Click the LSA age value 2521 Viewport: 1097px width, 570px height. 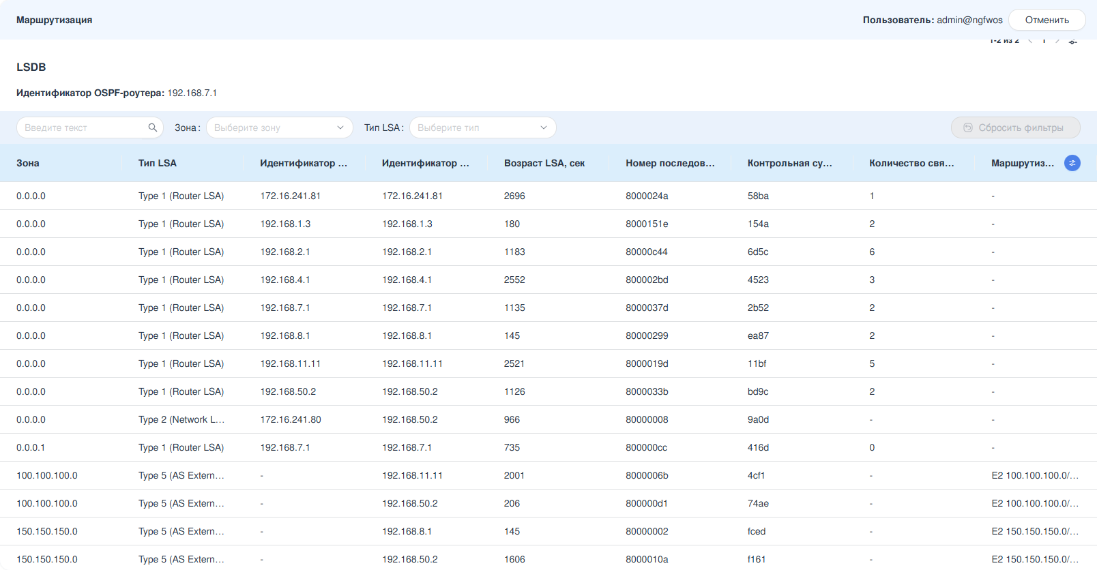[514, 363]
